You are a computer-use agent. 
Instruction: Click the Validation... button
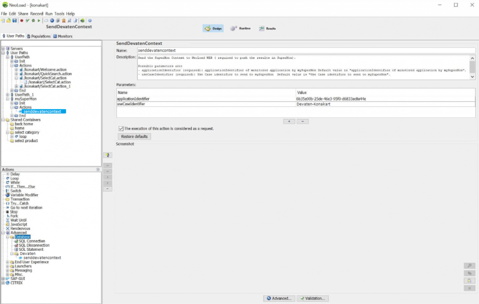pyautogui.click(x=312, y=298)
